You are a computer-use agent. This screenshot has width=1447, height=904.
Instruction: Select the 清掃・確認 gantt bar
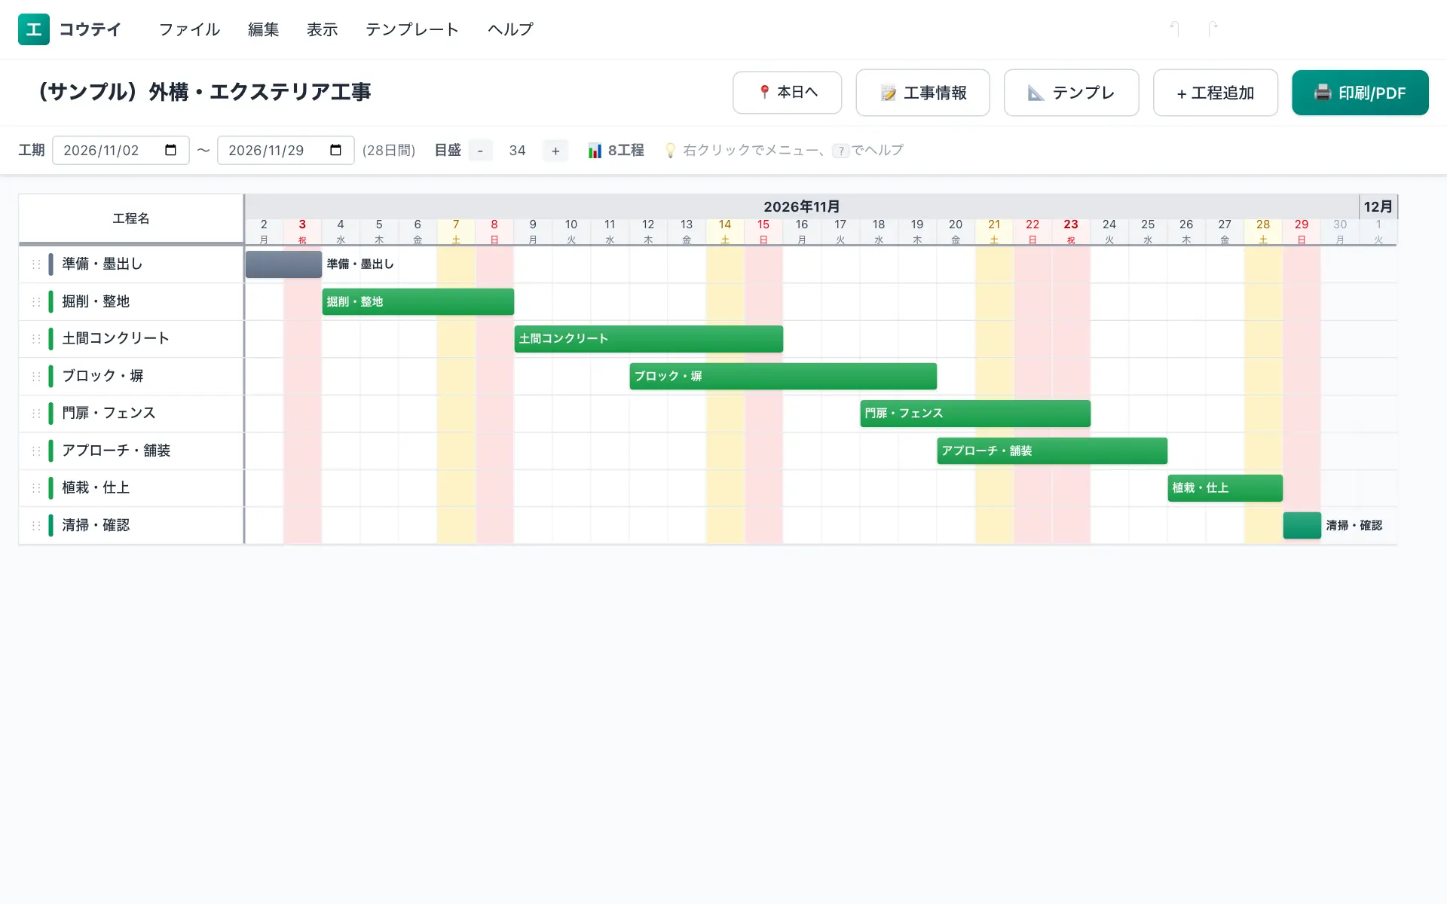(x=1302, y=525)
